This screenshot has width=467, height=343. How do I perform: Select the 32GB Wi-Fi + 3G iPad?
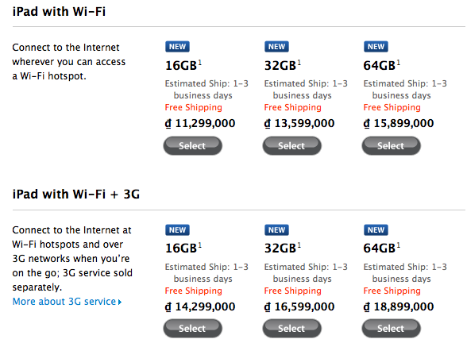(x=292, y=329)
